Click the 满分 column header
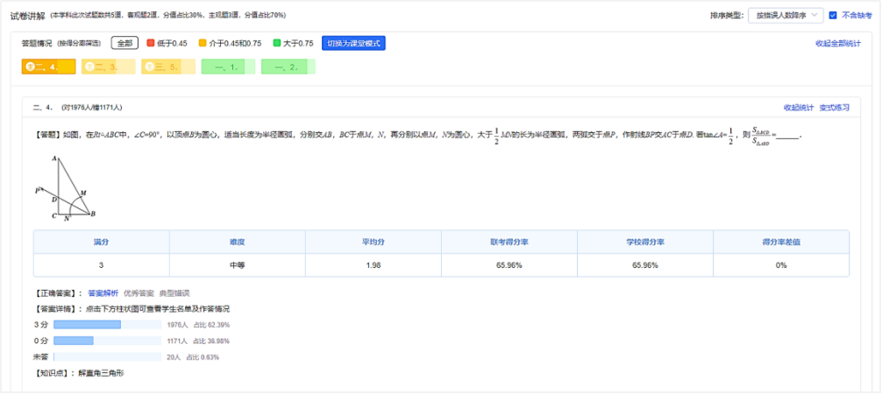The width and height of the screenshot is (882, 394). coord(101,243)
